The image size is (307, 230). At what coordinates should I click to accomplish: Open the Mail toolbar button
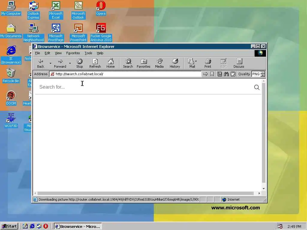click(x=192, y=63)
